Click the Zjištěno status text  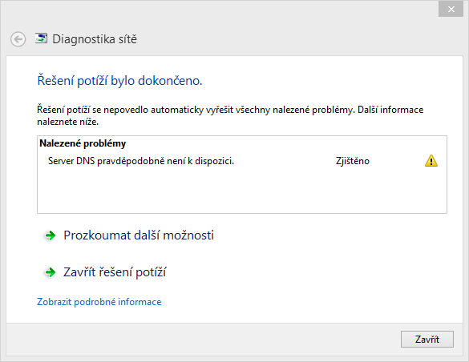click(x=352, y=161)
